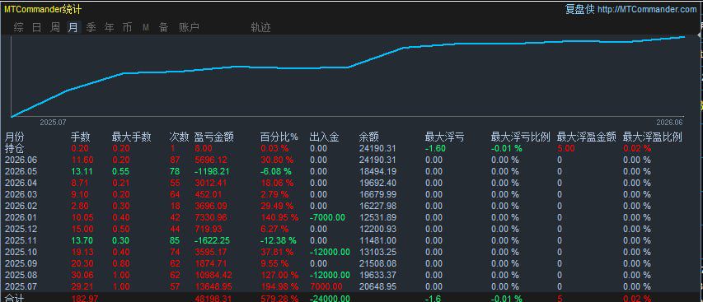Open the 备 tab
The width and height of the screenshot is (703, 302).
pos(164,28)
